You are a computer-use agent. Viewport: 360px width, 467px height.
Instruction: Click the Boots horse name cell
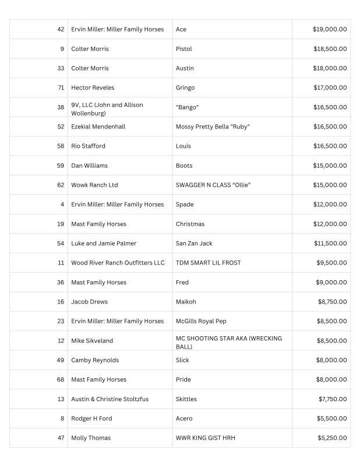tap(232, 166)
